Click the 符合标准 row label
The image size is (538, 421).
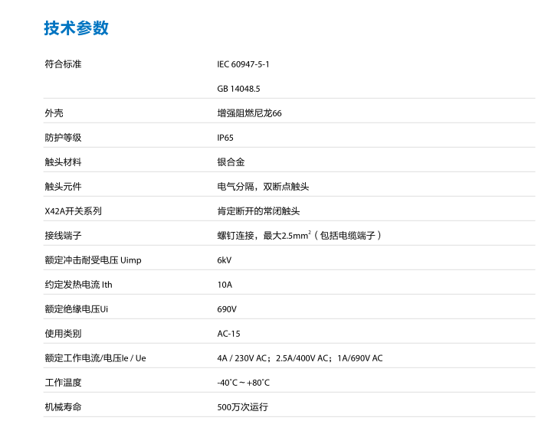point(63,64)
